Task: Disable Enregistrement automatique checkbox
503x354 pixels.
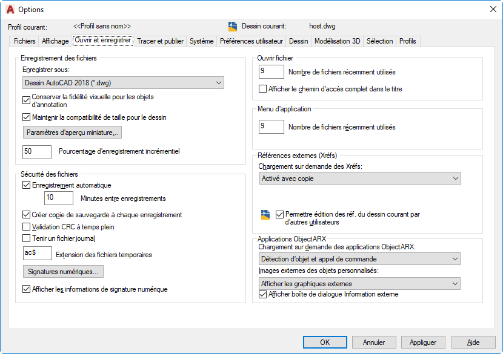Action: [26, 185]
